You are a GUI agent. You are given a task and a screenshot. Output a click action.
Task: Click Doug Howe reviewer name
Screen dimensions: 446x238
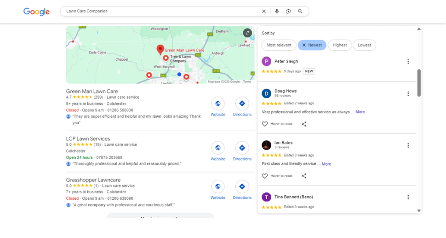pos(286,91)
